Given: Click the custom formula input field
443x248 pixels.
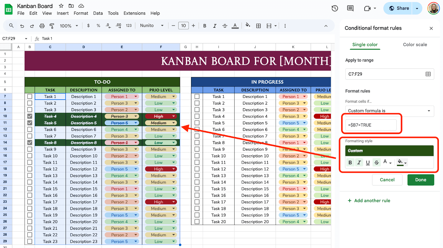Looking at the screenshot, I should click(x=371, y=125).
